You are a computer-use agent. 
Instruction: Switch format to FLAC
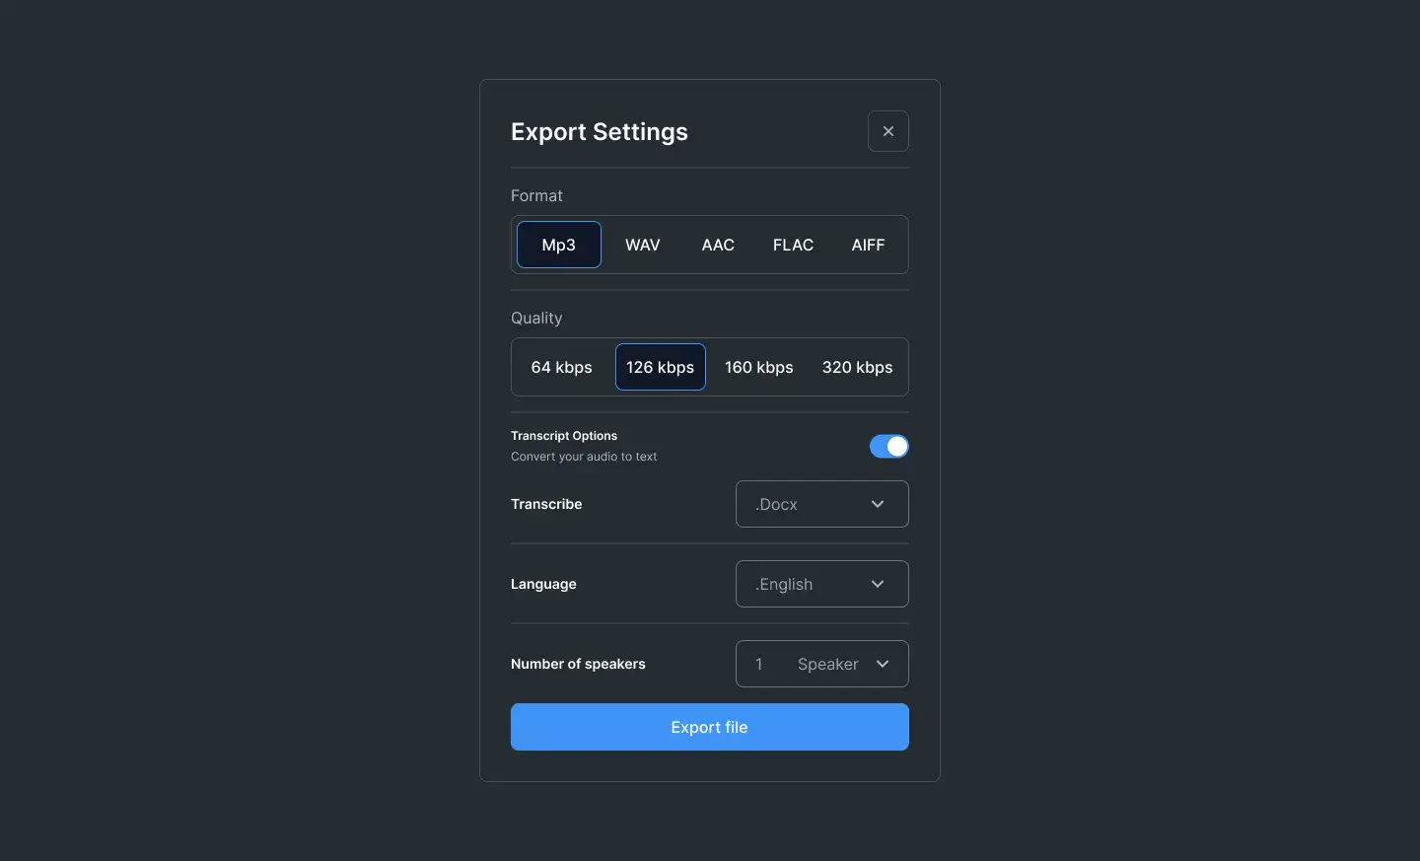click(793, 245)
